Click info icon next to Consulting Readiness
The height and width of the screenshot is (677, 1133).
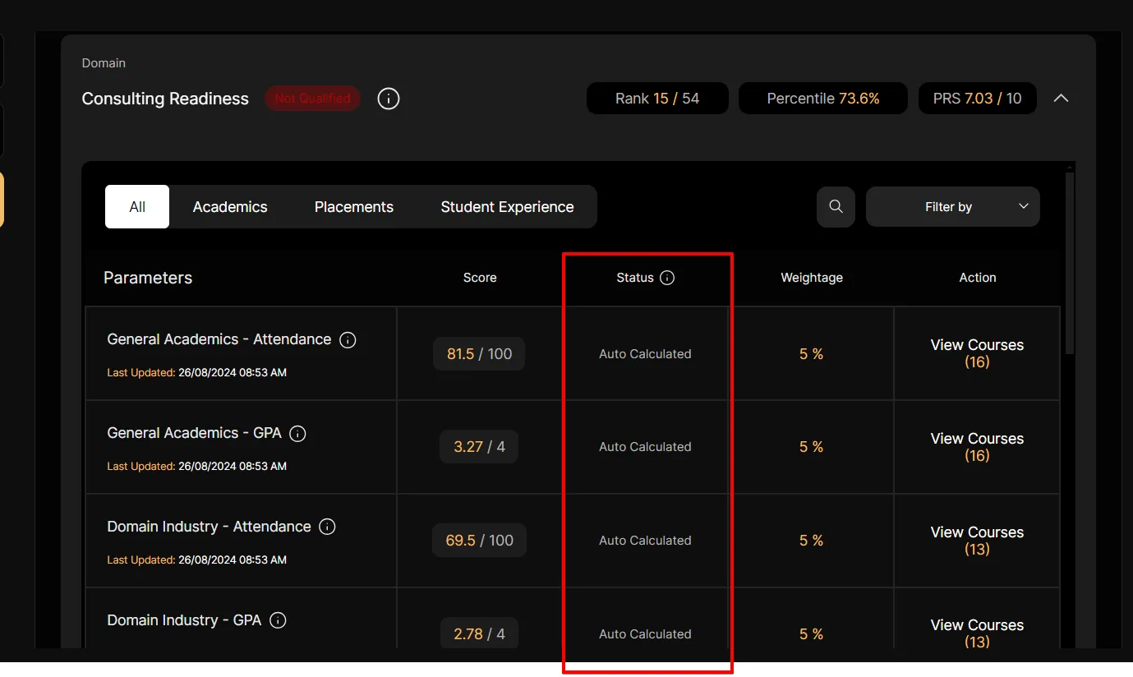(389, 99)
